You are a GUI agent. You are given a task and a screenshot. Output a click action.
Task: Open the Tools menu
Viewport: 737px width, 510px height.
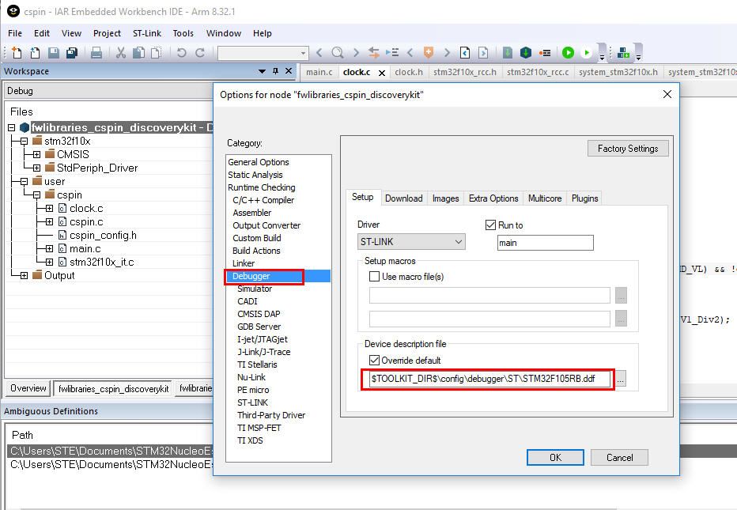(183, 33)
